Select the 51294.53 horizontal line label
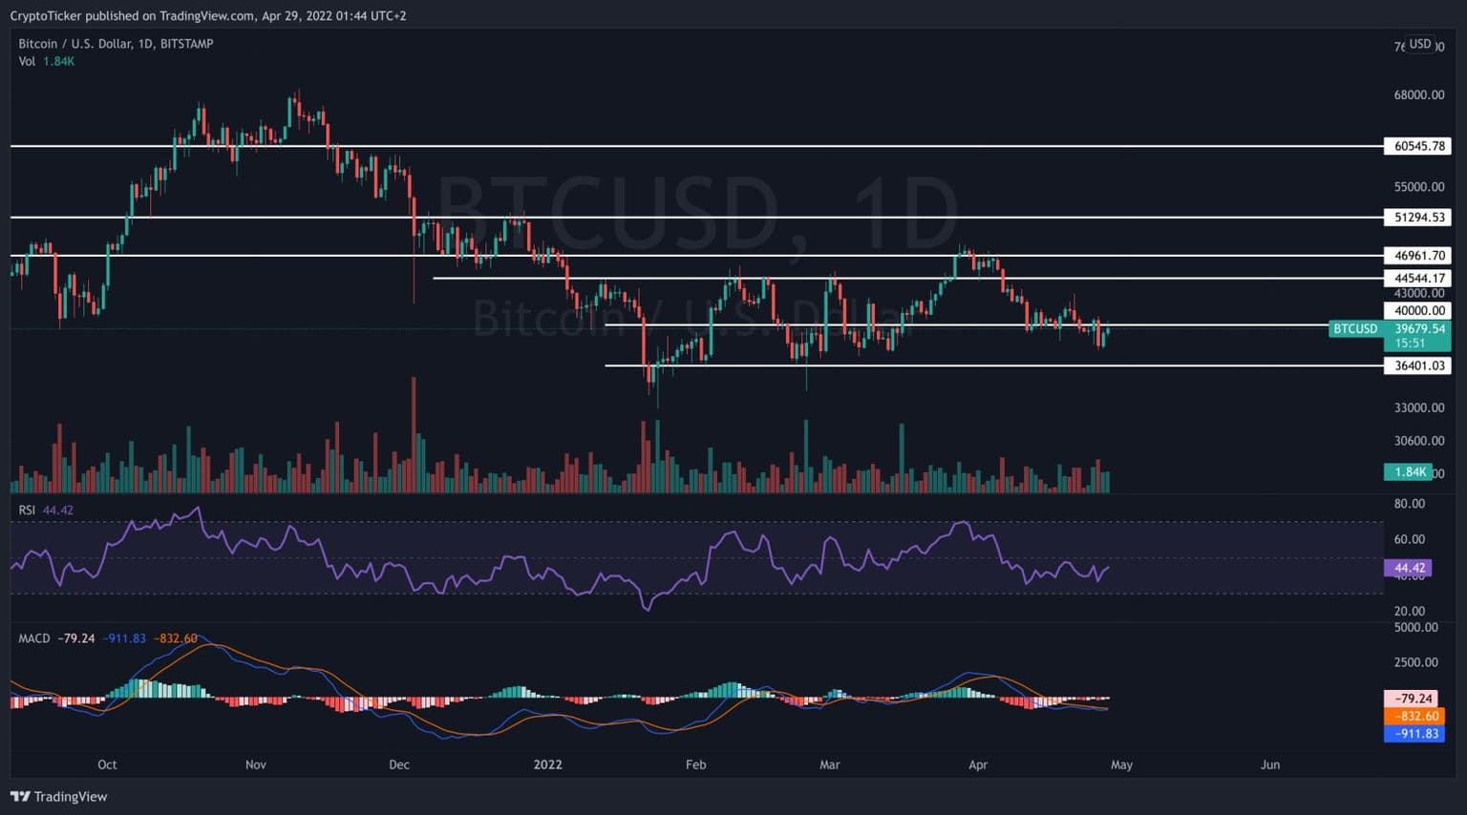Screen dimensions: 1467x815 tap(1418, 218)
